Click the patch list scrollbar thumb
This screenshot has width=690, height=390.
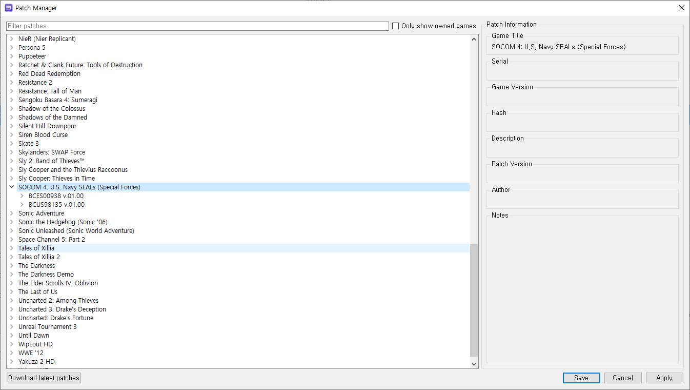coord(474,301)
